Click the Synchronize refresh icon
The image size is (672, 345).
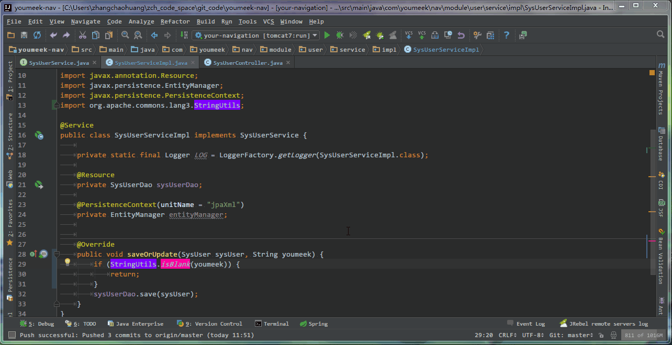(x=37, y=35)
